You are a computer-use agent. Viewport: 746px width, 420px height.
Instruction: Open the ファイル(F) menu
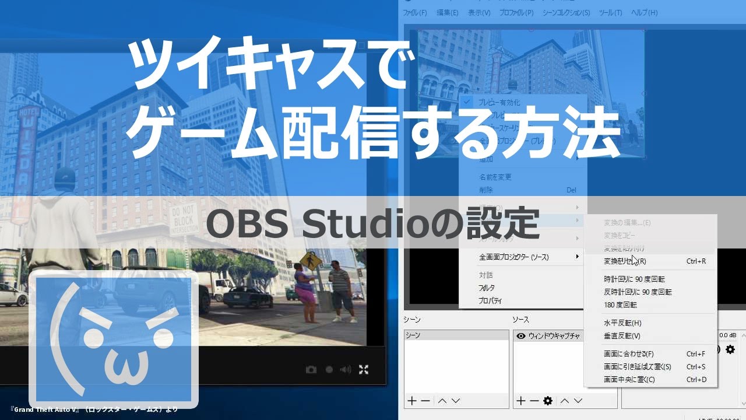pos(415,12)
